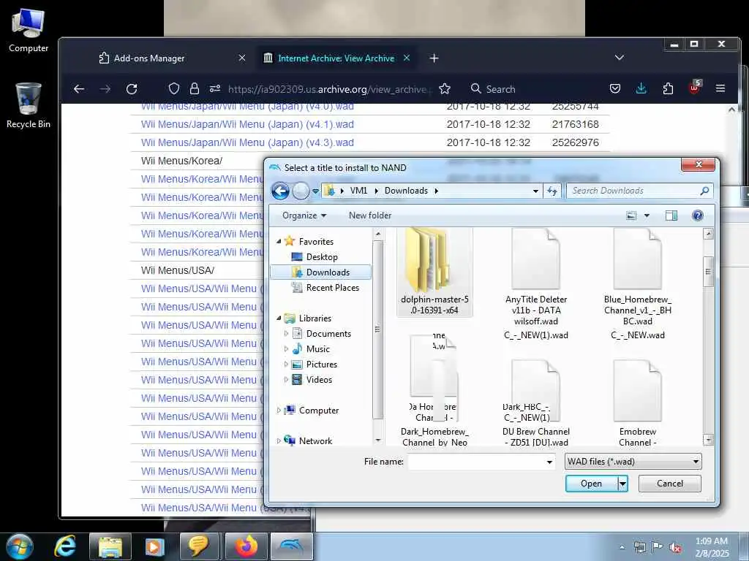The width and height of the screenshot is (749, 561).
Task: Firefox: go back one page
Action: [x=79, y=88]
